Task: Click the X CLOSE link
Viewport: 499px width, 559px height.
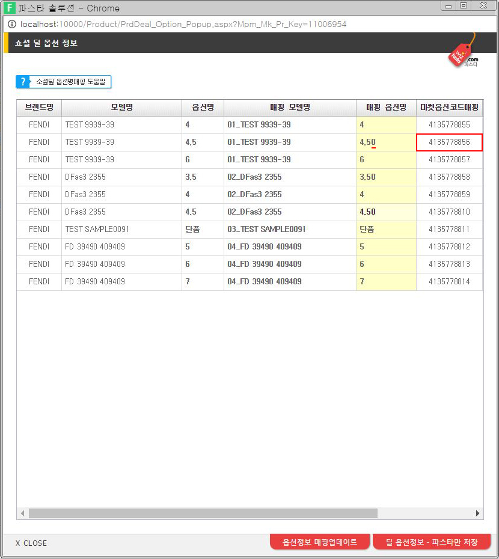Action: [31, 543]
